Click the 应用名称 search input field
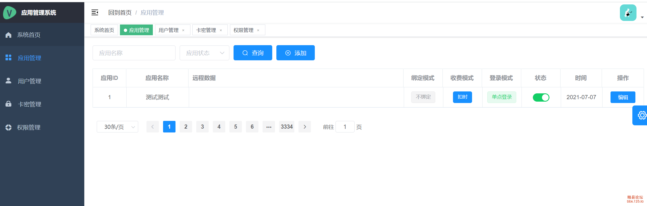647x206 pixels. [x=134, y=53]
